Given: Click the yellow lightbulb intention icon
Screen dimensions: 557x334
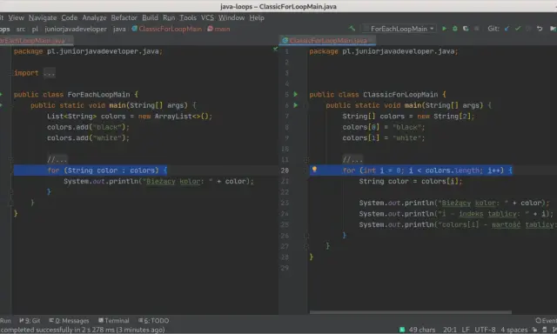Looking at the screenshot, I should [314, 170].
